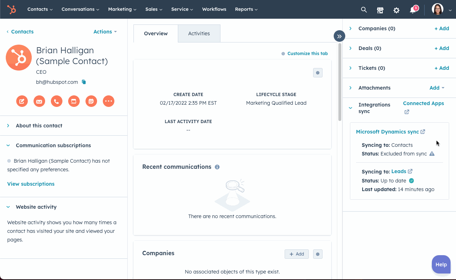Go back to Contacts list

[x=20, y=32]
